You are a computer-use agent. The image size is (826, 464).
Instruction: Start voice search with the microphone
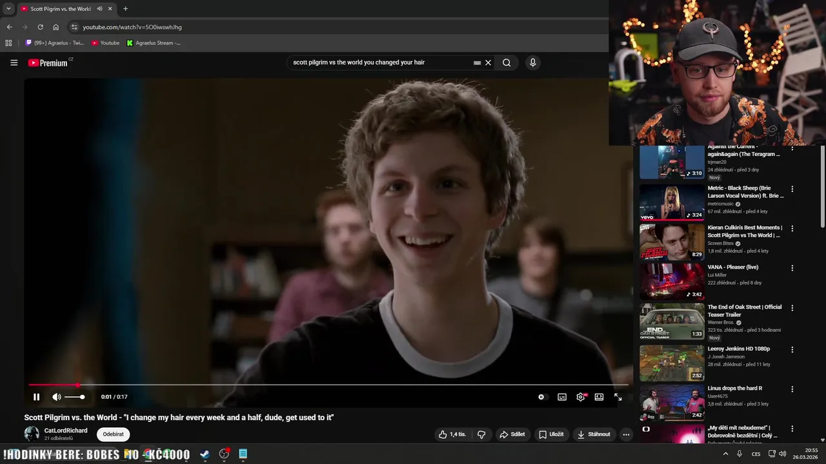coord(532,63)
